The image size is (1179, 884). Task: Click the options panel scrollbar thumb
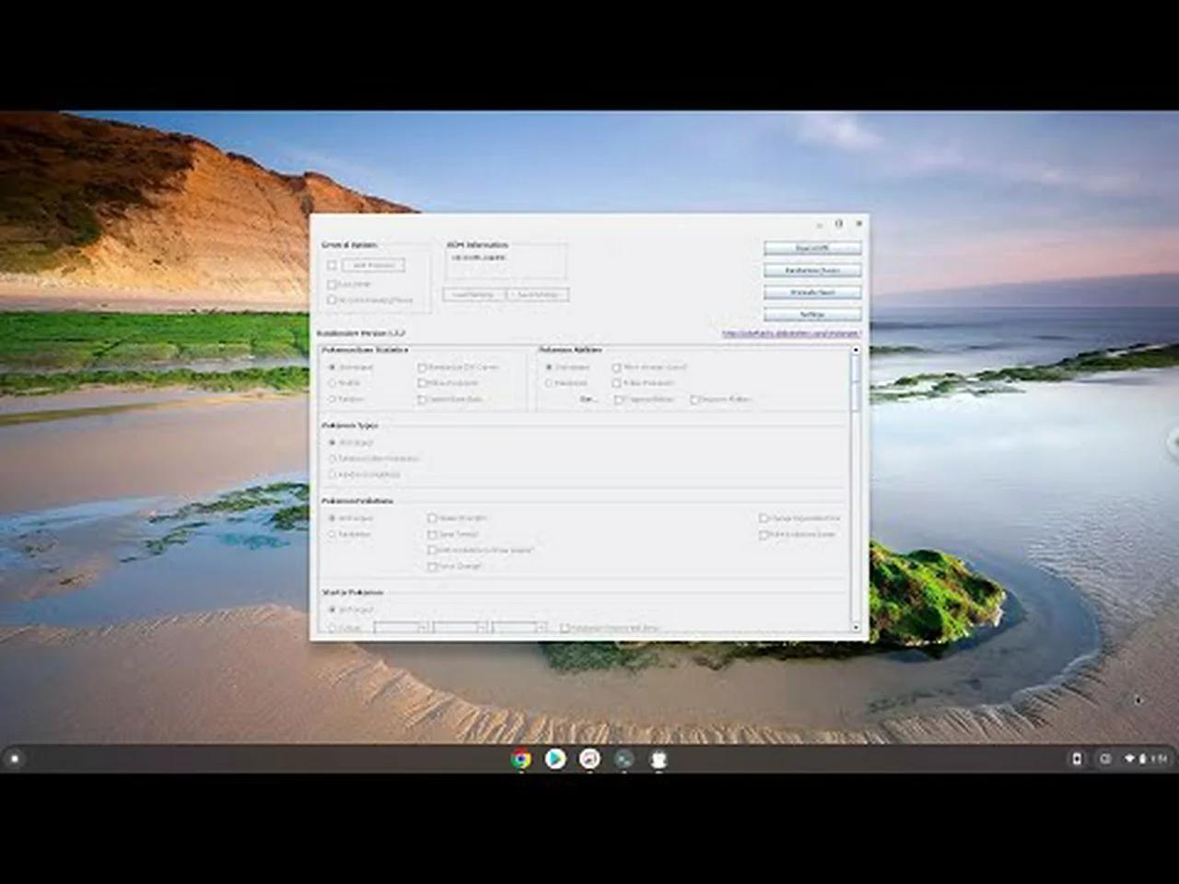pos(856,379)
